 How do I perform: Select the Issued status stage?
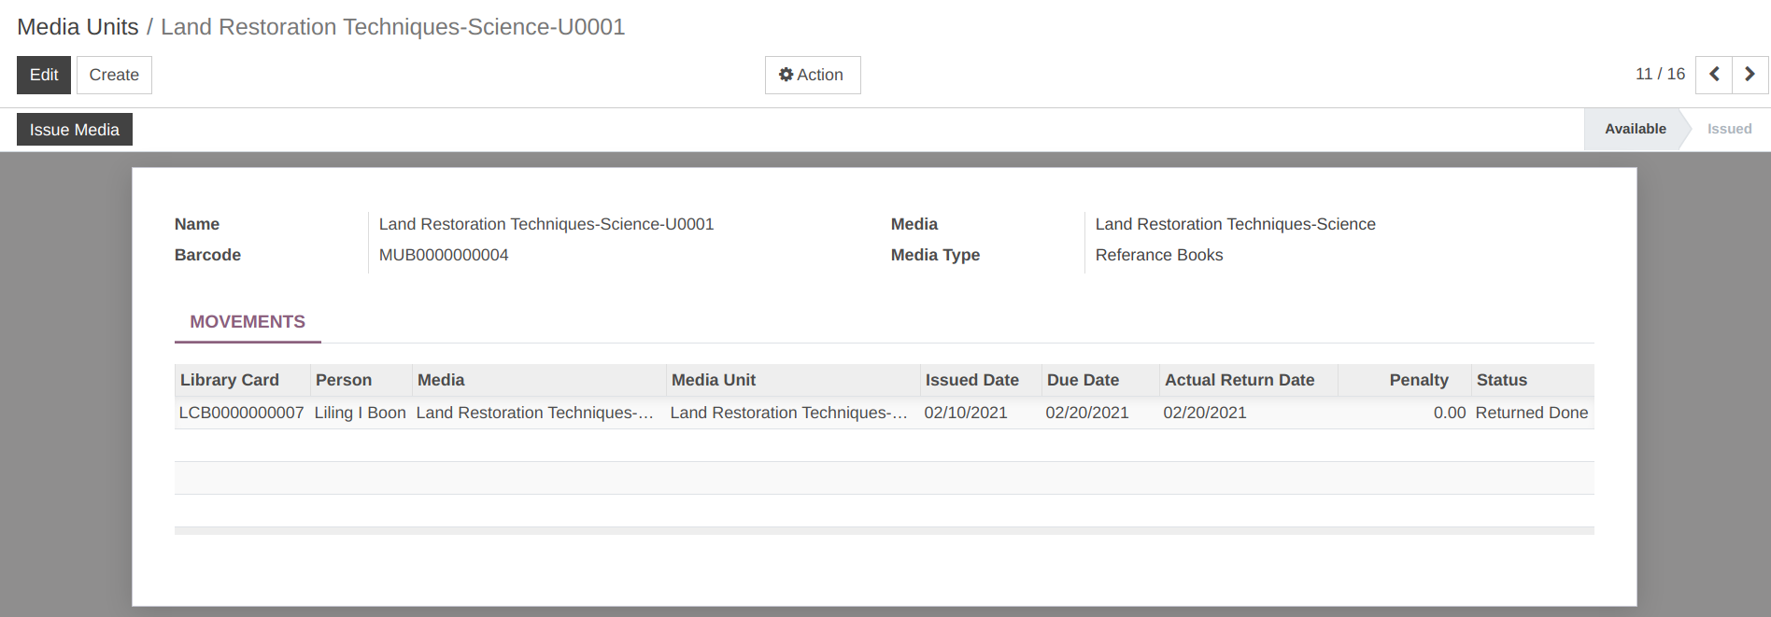point(1729,129)
